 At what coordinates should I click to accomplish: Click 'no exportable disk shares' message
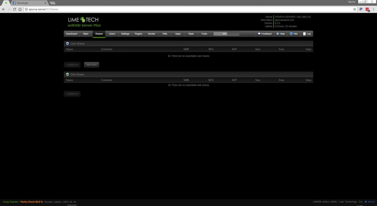coord(189,85)
